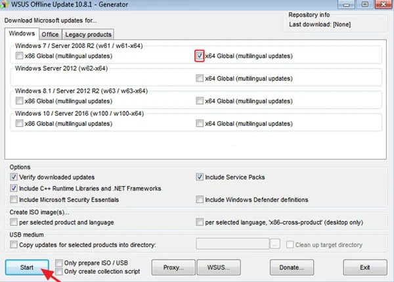The height and width of the screenshot is (282, 394).
Task: Select the Windows tab
Action: (22, 34)
